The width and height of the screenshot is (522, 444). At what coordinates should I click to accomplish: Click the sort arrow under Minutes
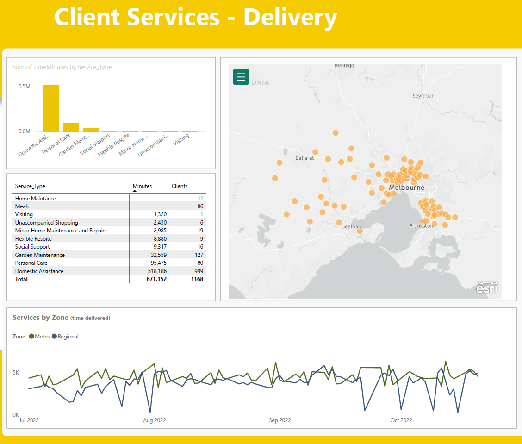(x=135, y=191)
